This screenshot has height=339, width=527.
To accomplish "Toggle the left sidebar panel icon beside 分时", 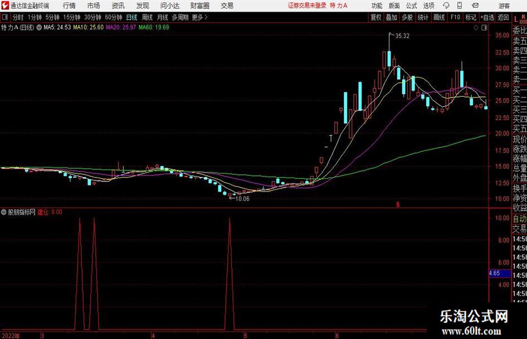I will [x=5, y=17].
